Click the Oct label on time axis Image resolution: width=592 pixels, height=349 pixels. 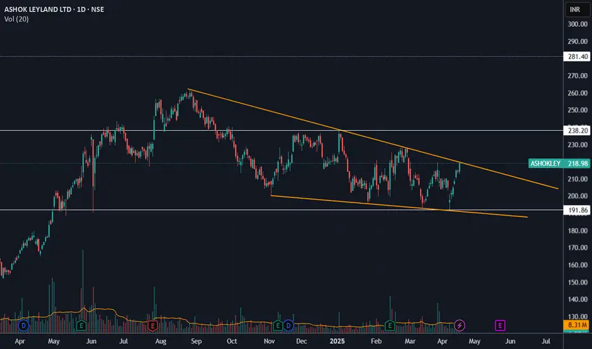pyautogui.click(x=232, y=341)
